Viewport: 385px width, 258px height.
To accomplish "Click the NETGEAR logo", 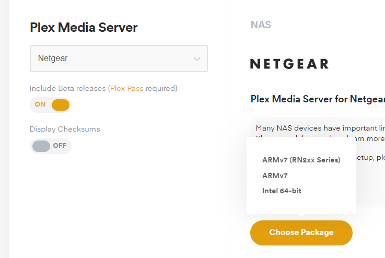I will coord(289,64).
